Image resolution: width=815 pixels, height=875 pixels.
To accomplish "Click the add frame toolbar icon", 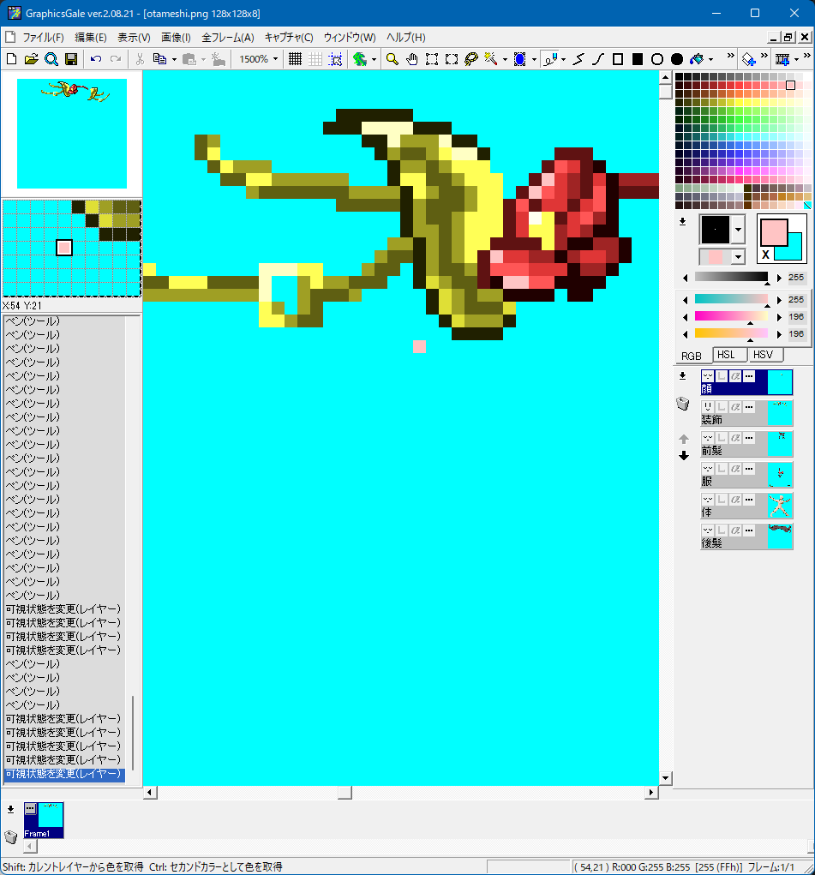I will point(782,59).
